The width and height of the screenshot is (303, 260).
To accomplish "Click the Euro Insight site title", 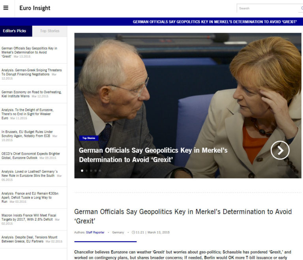I will coord(35,8).
